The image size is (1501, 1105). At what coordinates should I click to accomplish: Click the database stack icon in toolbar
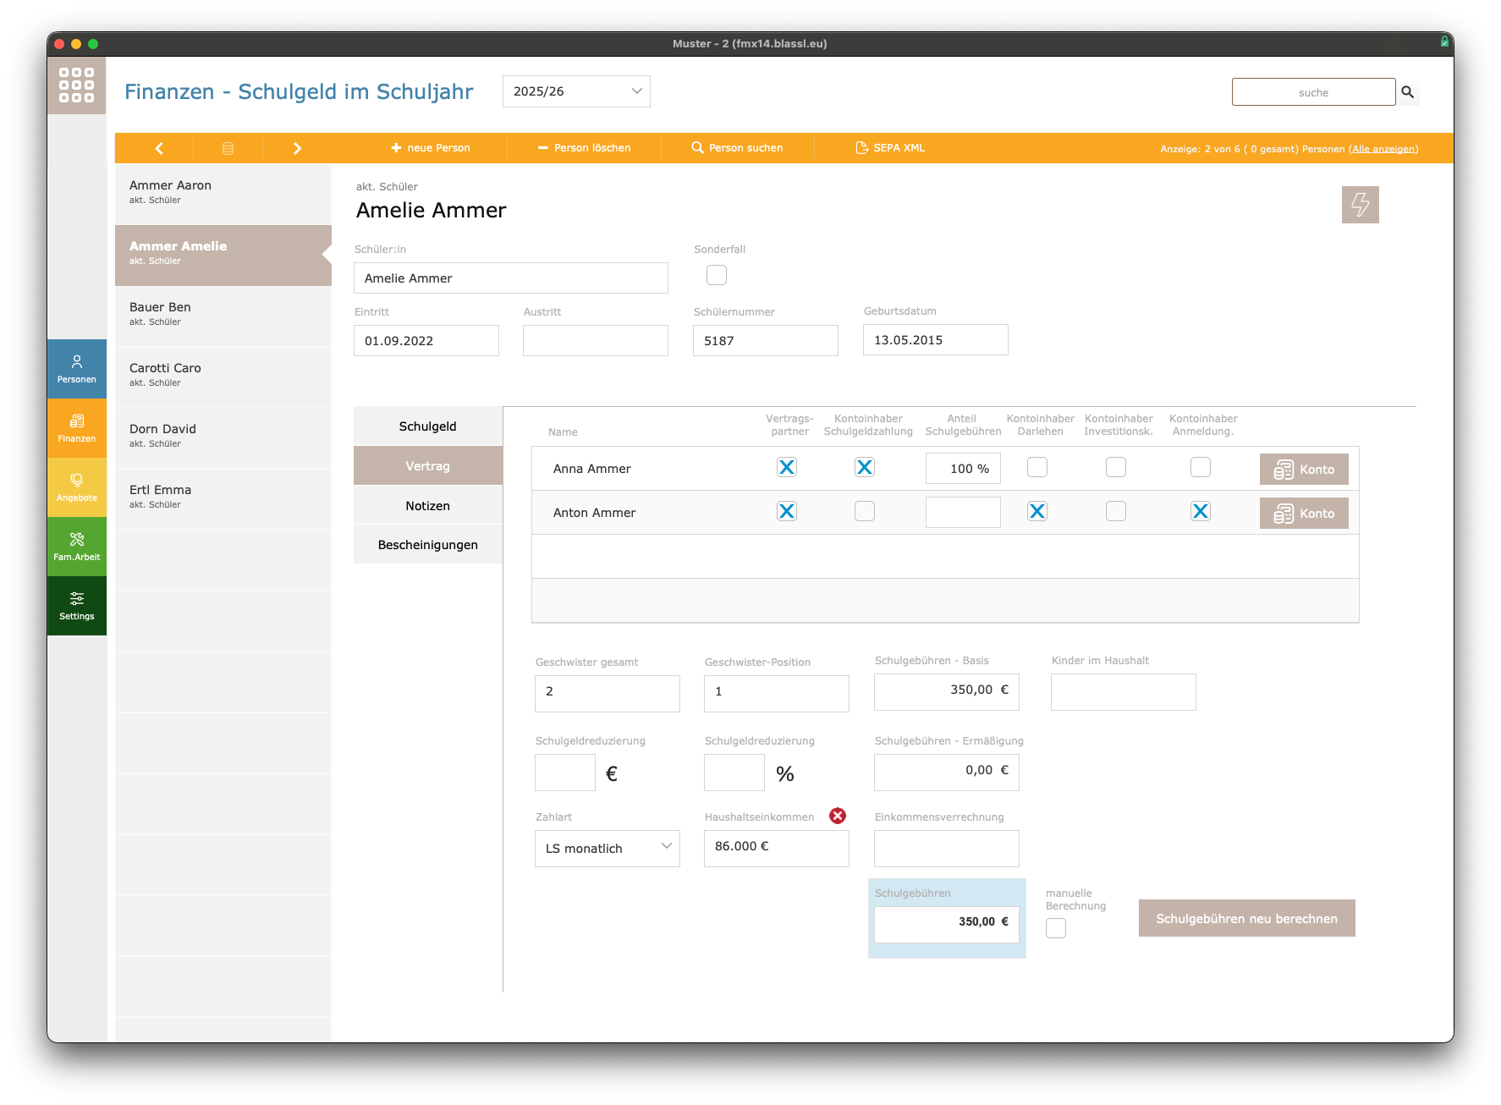point(228,148)
